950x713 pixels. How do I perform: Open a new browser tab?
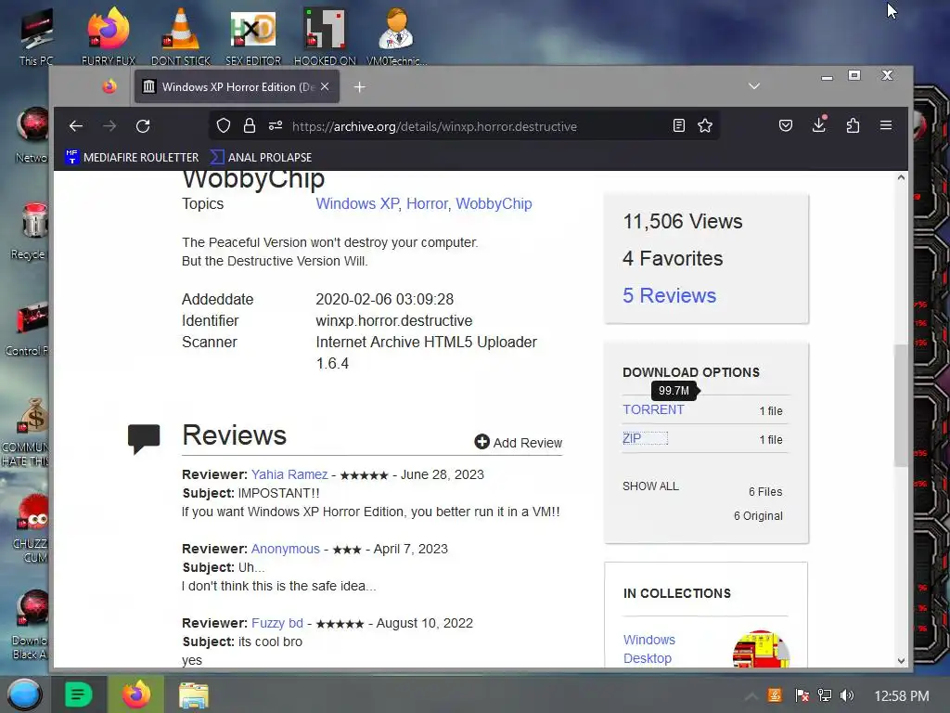pos(360,87)
